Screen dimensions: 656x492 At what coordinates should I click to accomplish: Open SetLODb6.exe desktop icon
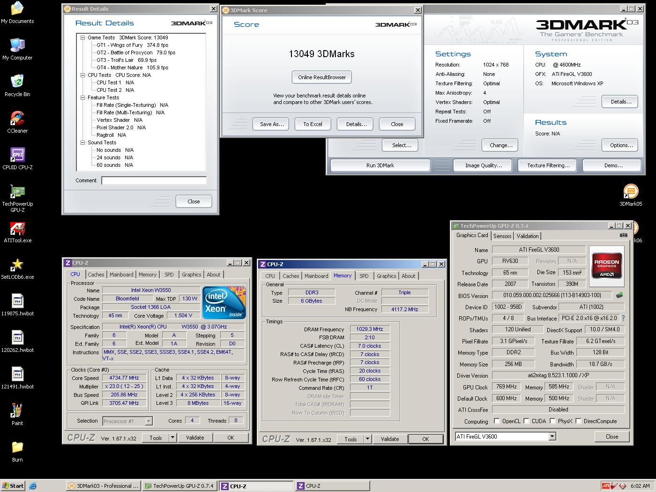tap(17, 268)
